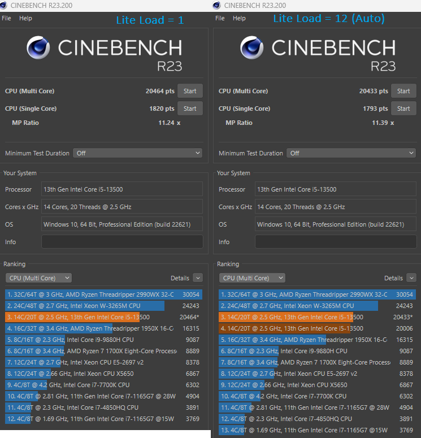Click Processor field in left window

tap(122, 189)
